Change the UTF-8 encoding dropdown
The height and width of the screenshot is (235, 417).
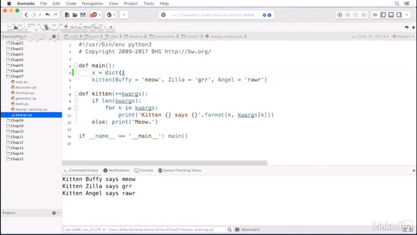(x=381, y=37)
